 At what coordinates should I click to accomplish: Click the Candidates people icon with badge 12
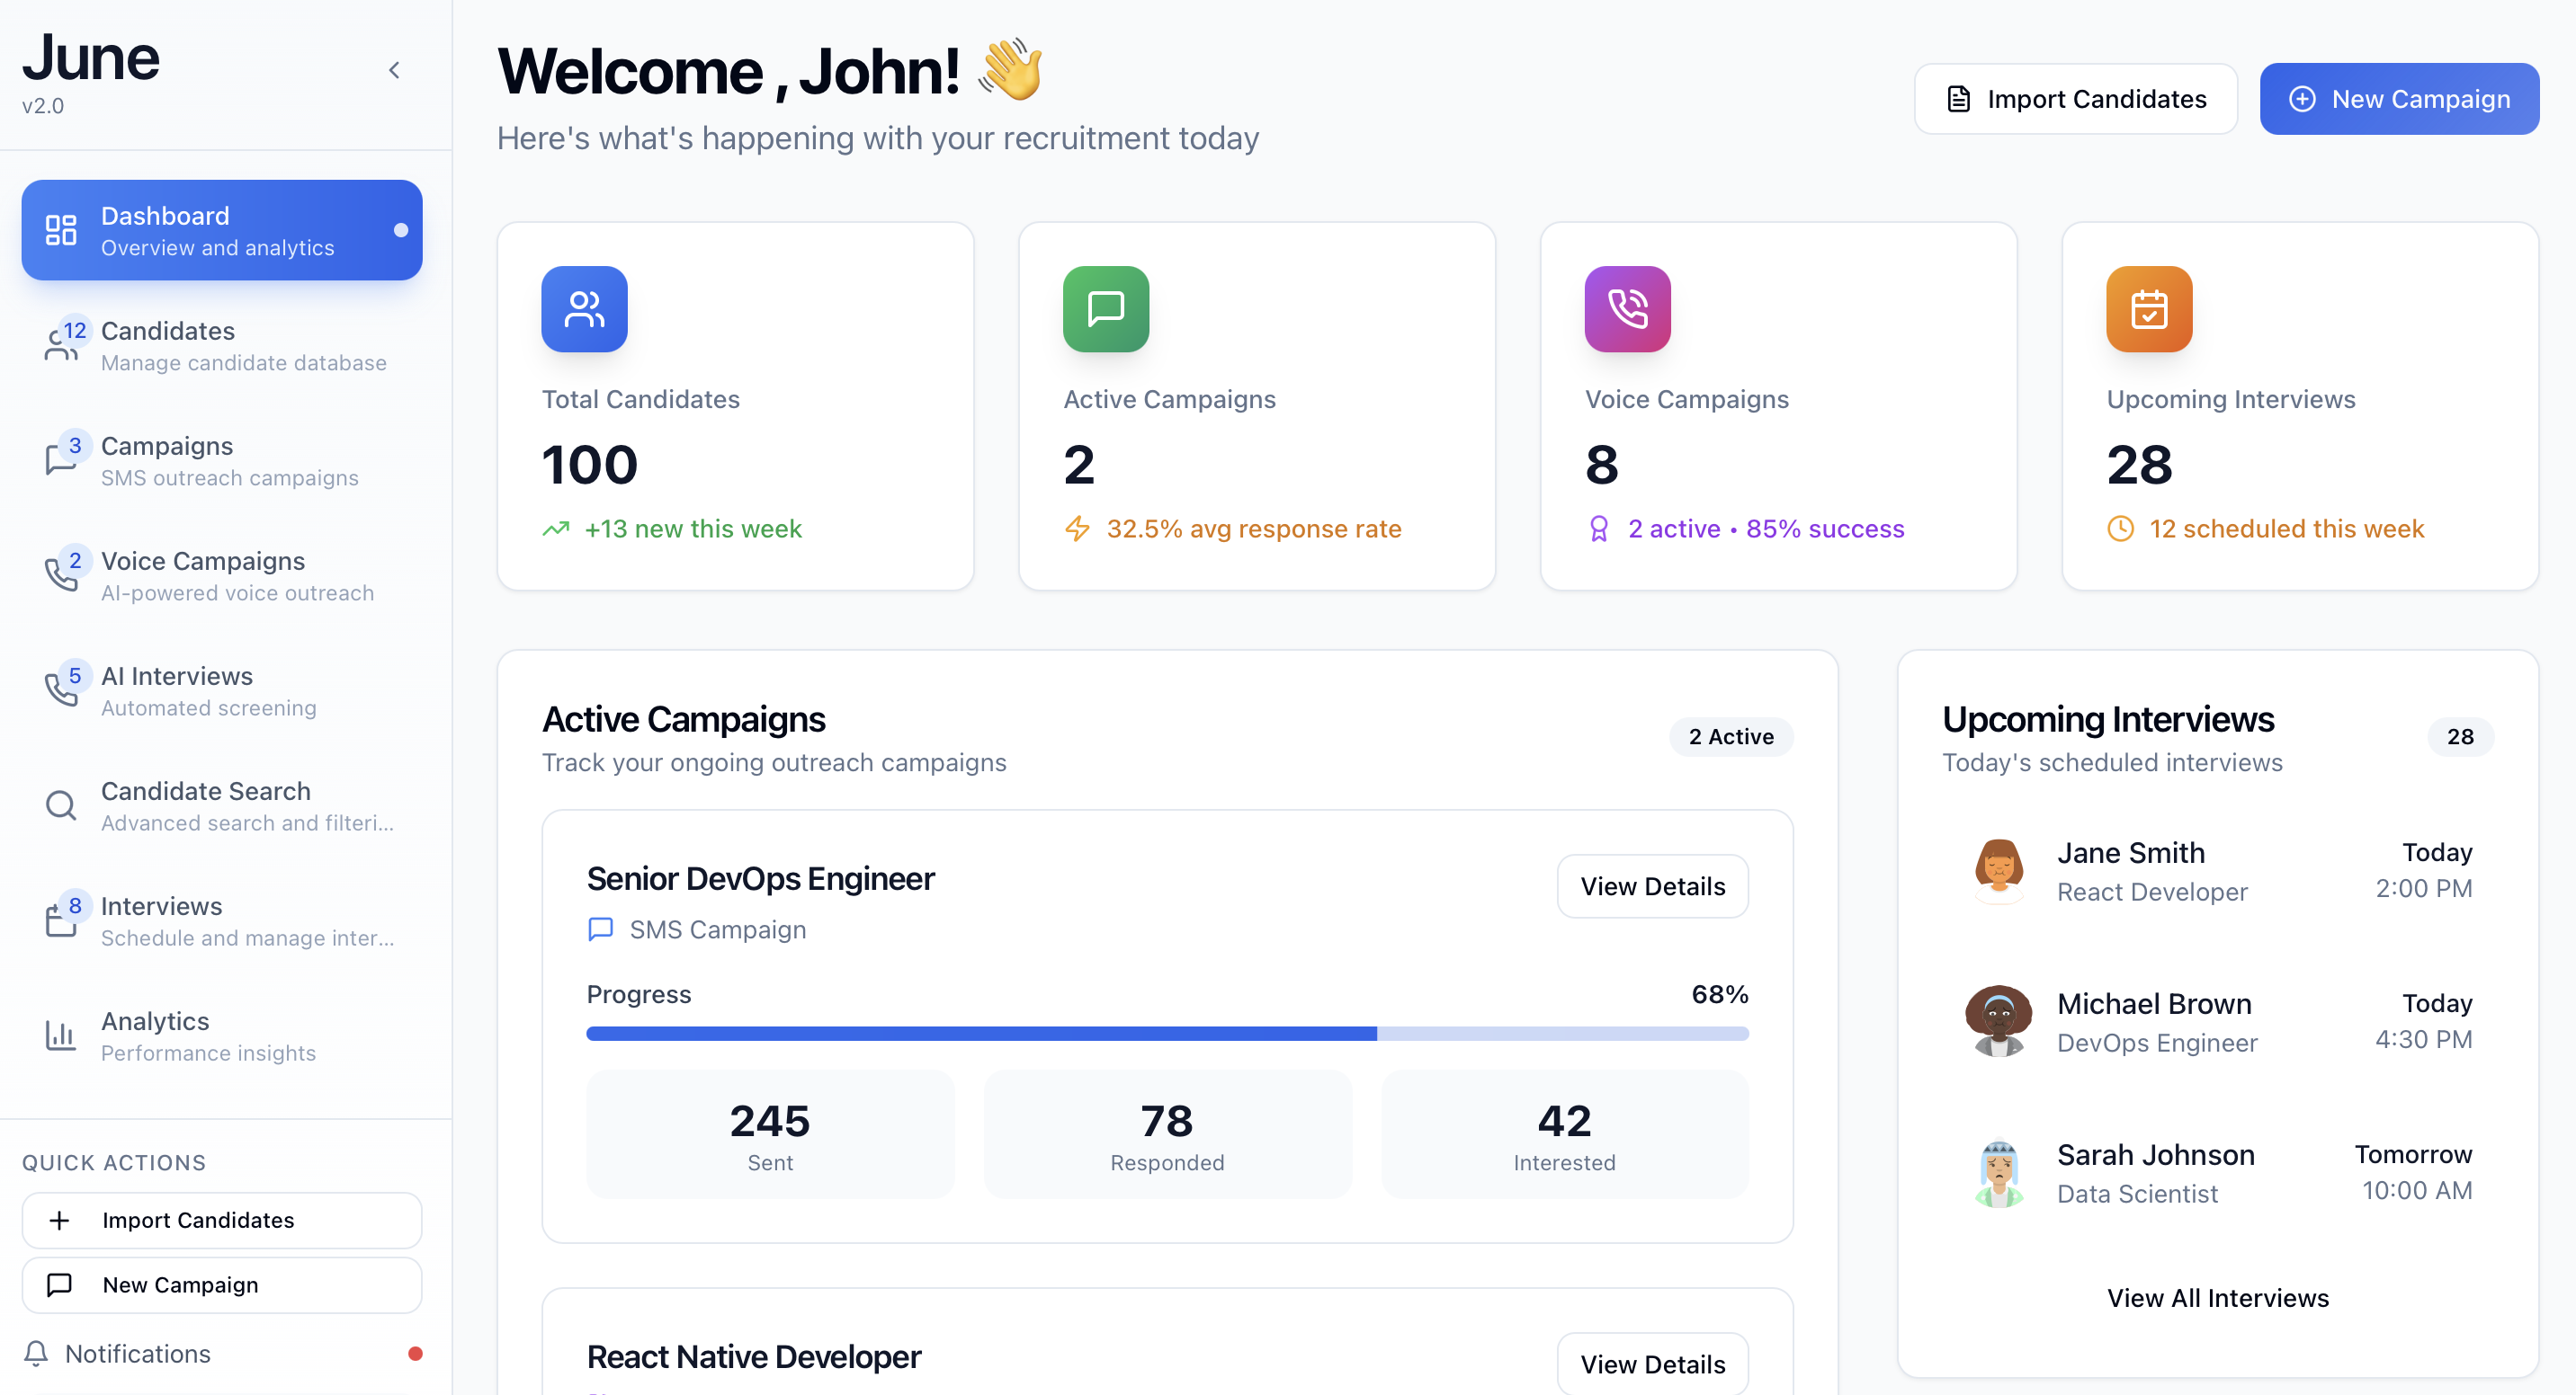[x=61, y=347]
